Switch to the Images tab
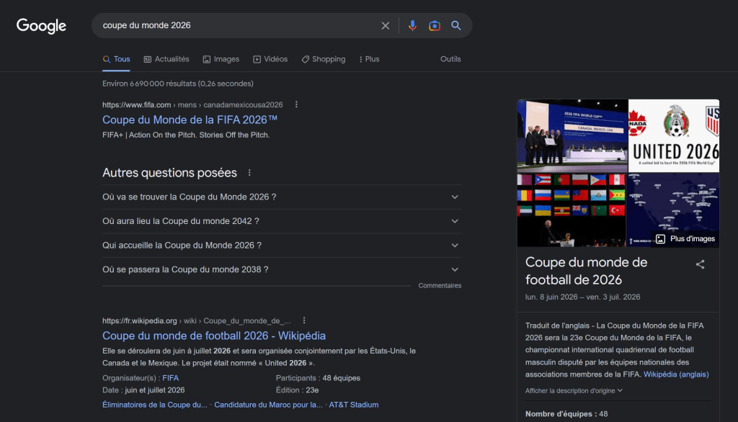Screen dimensions: 738x422 coord(221,58)
